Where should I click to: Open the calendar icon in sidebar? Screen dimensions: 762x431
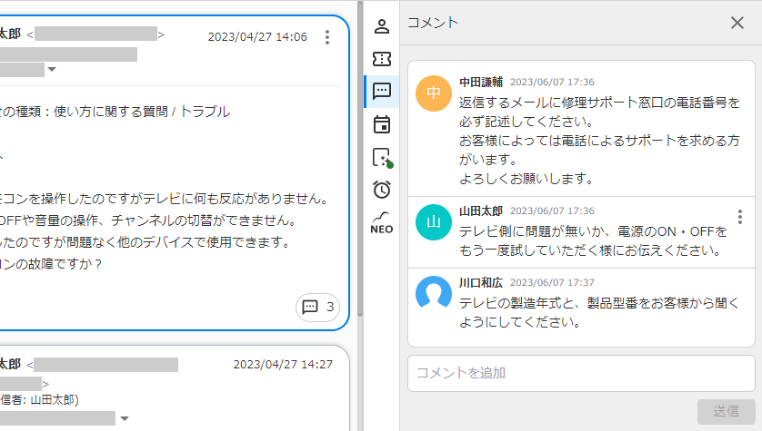tap(382, 124)
